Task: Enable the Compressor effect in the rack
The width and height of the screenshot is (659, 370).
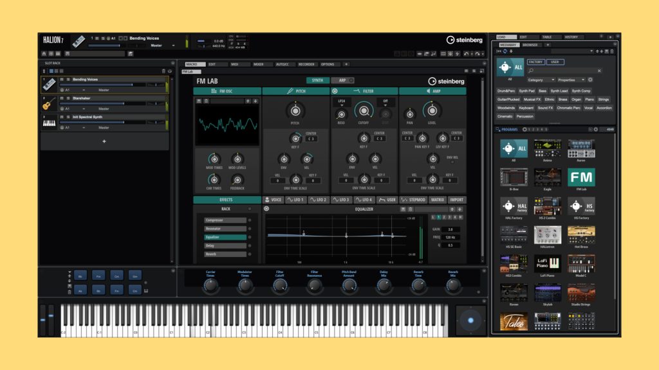Action: tap(250, 220)
